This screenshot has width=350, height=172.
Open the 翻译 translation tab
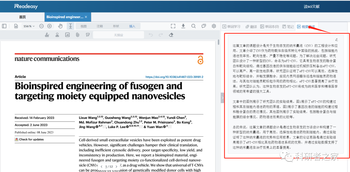(x=251, y=27)
